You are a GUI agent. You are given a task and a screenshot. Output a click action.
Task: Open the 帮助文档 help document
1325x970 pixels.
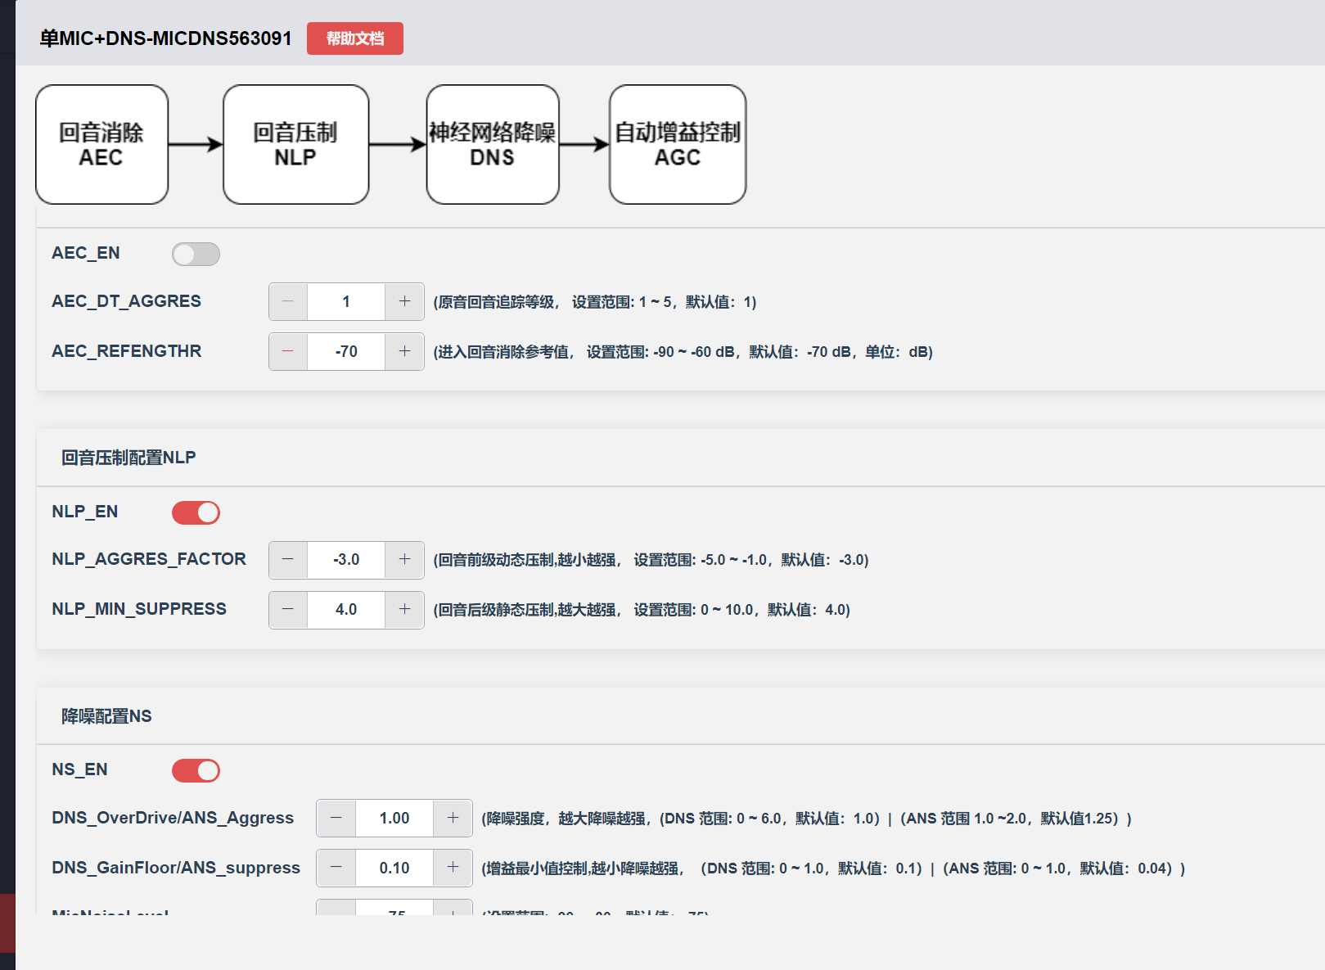coord(354,38)
